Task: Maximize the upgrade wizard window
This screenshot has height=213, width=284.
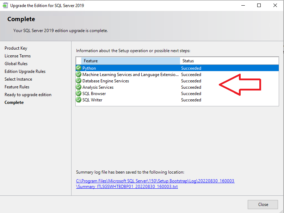Action: (x=259, y=5)
